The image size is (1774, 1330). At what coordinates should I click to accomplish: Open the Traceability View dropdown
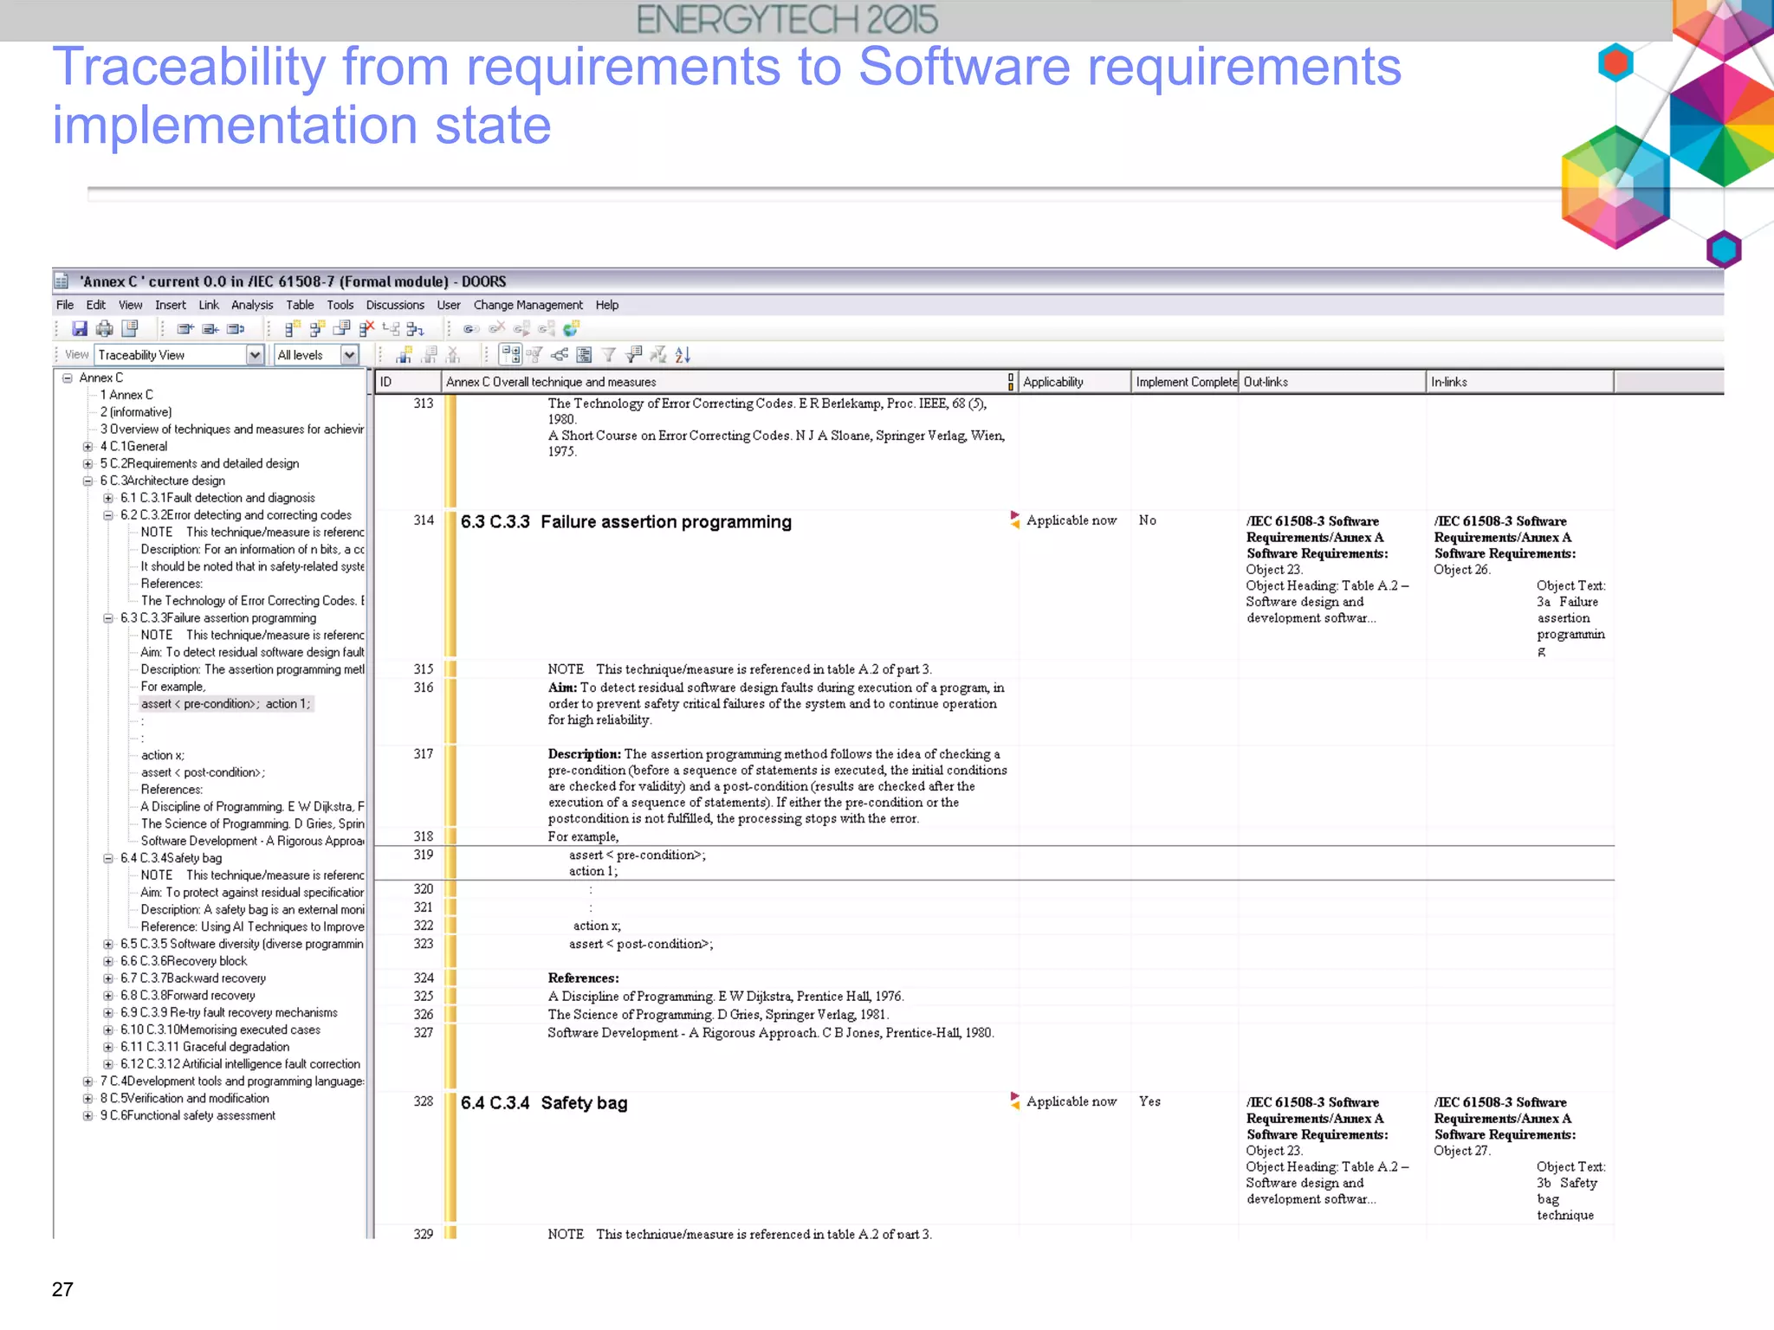(255, 354)
